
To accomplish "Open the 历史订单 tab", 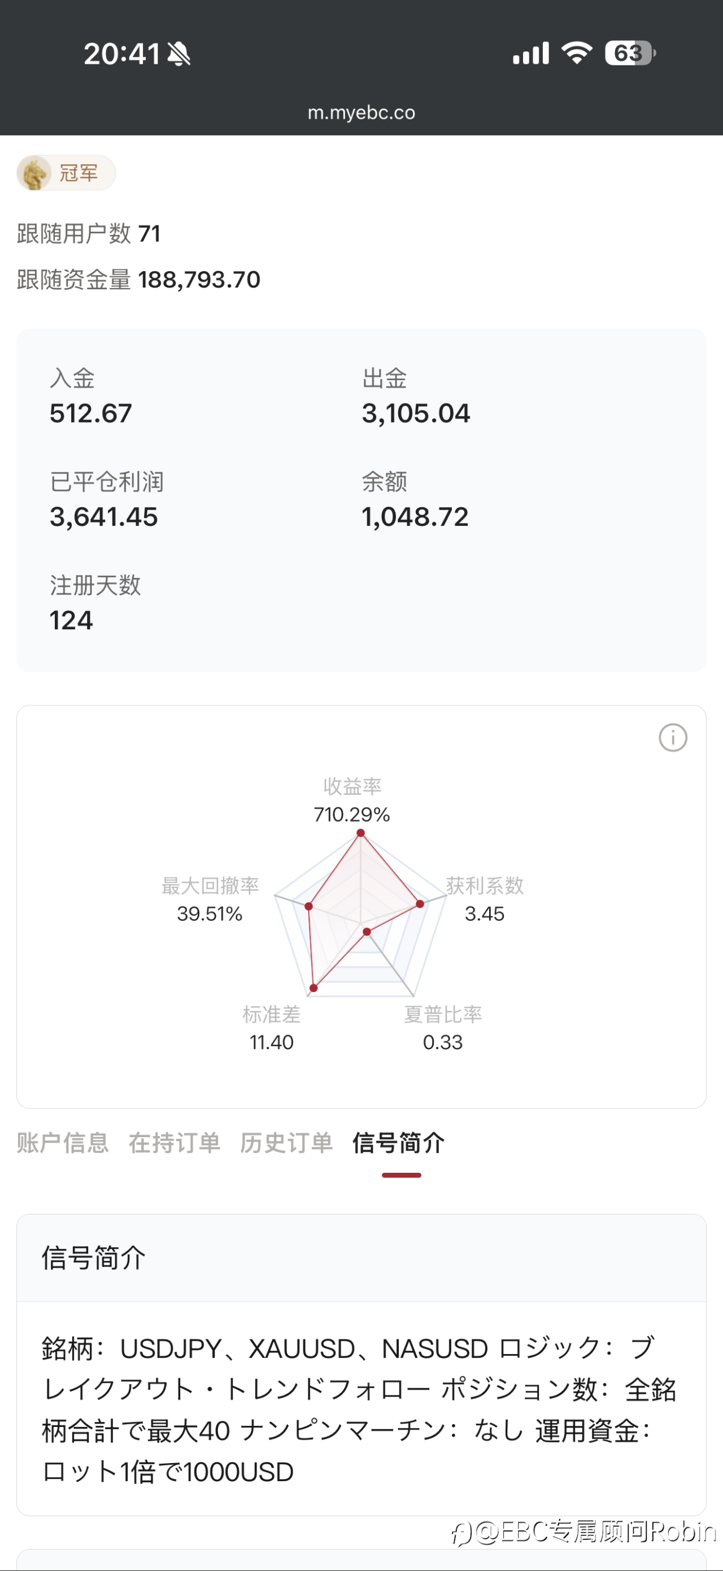I will tap(286, 1143).
